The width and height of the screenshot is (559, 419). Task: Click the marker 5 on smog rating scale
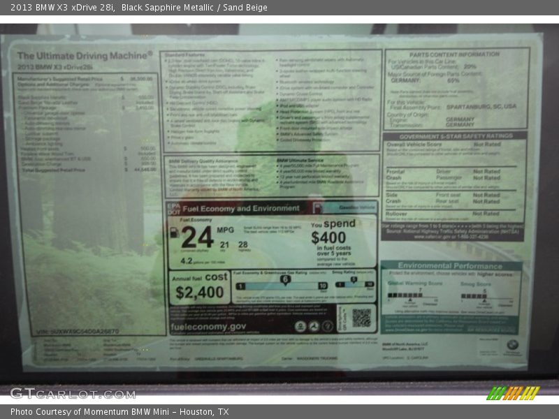click(354, 280)
